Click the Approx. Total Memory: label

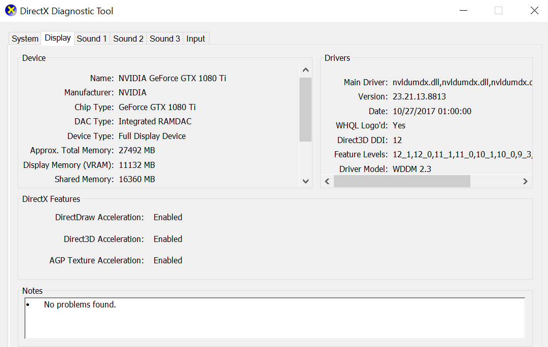click(x=72, y=151)
